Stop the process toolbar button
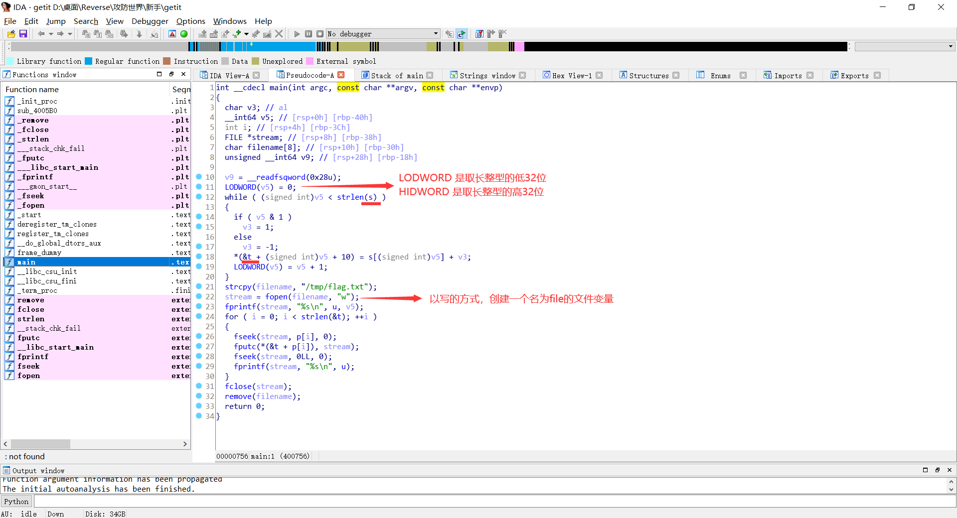This screenshot has height=518, width=957. tap(320, 34)
